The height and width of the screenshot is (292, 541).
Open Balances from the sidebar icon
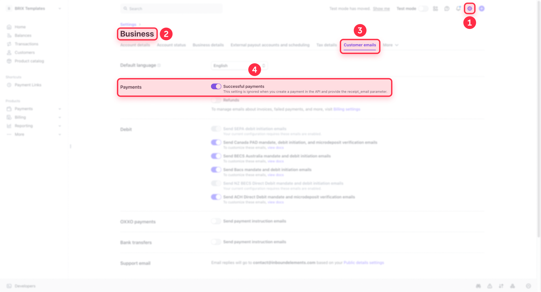pos(9,35)
